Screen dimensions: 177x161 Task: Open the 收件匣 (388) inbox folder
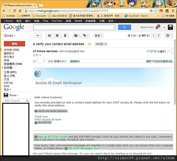(x=12, y=50)
